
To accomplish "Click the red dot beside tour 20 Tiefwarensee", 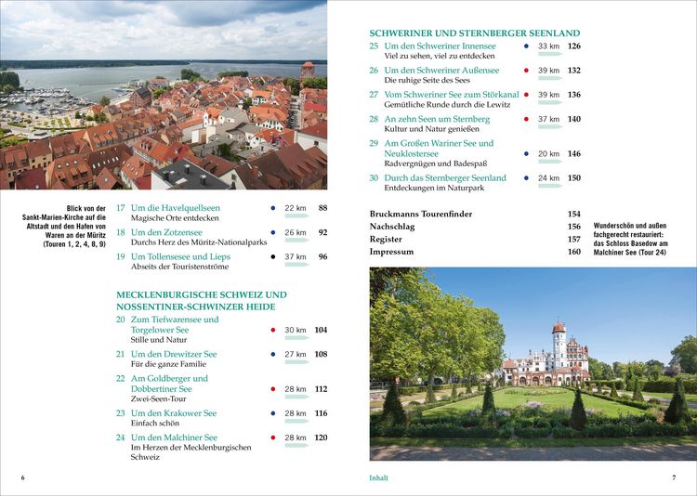I will pyautogui.click(x=273, y=330).
